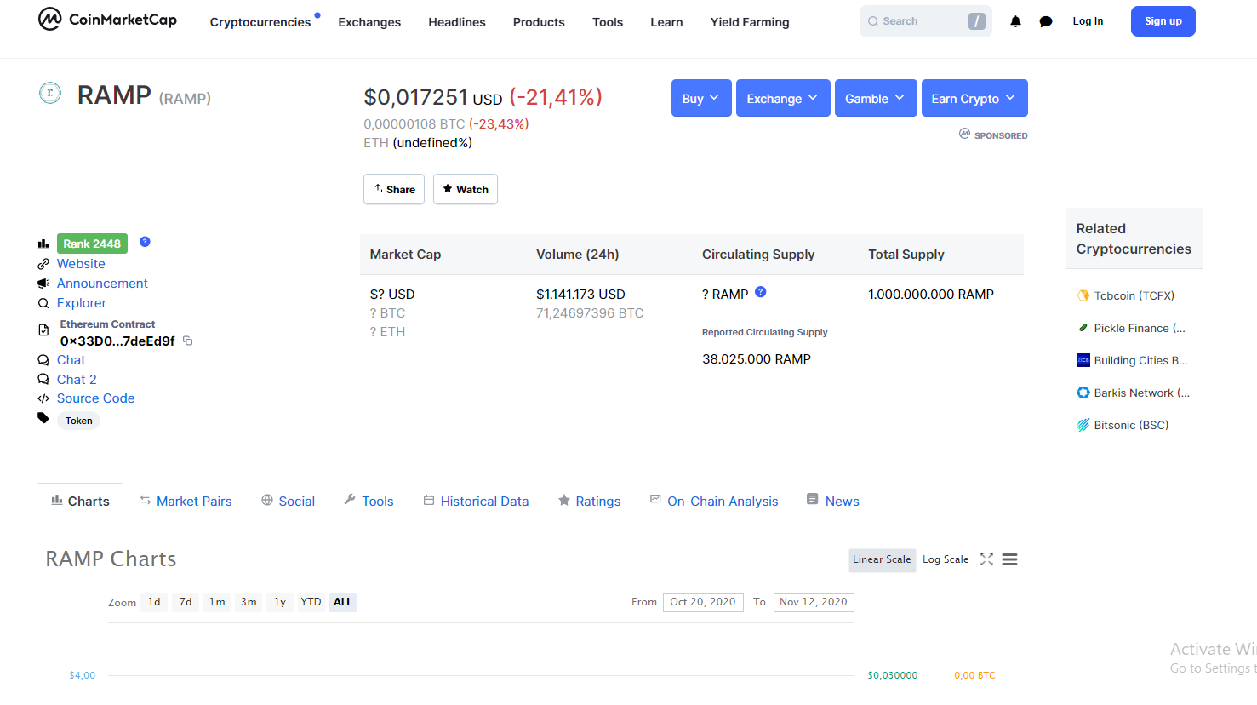The image size is (1257, 705).
Task: Open the Learn nav menu
Action: 666,22
